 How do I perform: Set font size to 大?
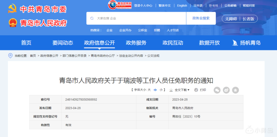pos(149,90)
